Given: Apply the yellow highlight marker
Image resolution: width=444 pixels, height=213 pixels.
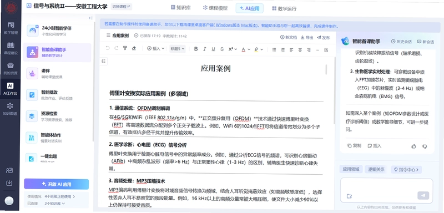Looking at the screenshot, I should pos(256,49).
